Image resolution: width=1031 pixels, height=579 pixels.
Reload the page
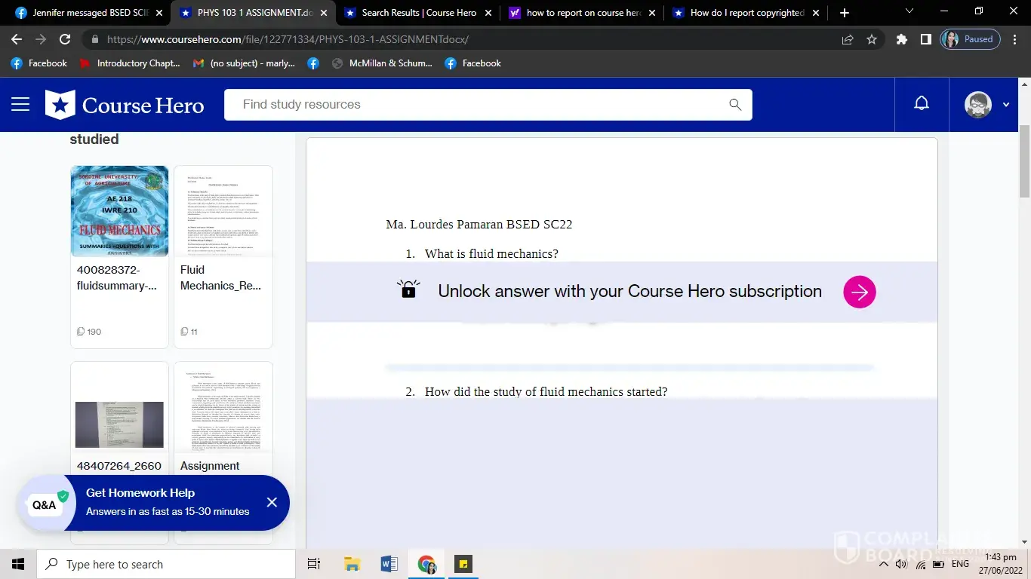click(65, 39)
